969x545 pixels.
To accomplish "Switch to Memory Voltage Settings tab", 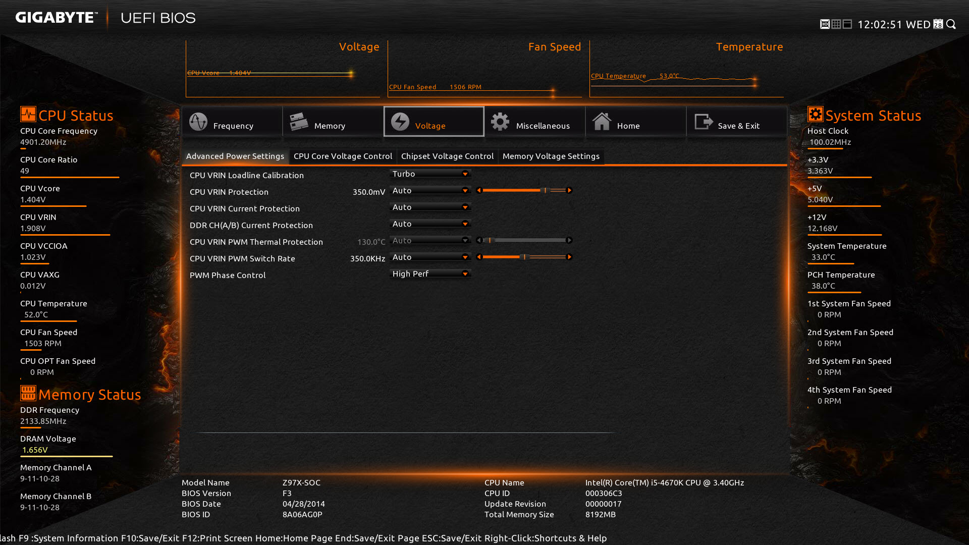I will pos(551,156).
